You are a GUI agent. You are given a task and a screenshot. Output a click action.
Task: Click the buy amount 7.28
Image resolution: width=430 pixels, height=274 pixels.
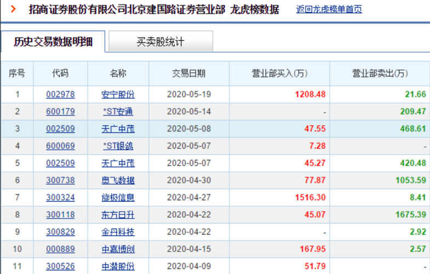317,146
